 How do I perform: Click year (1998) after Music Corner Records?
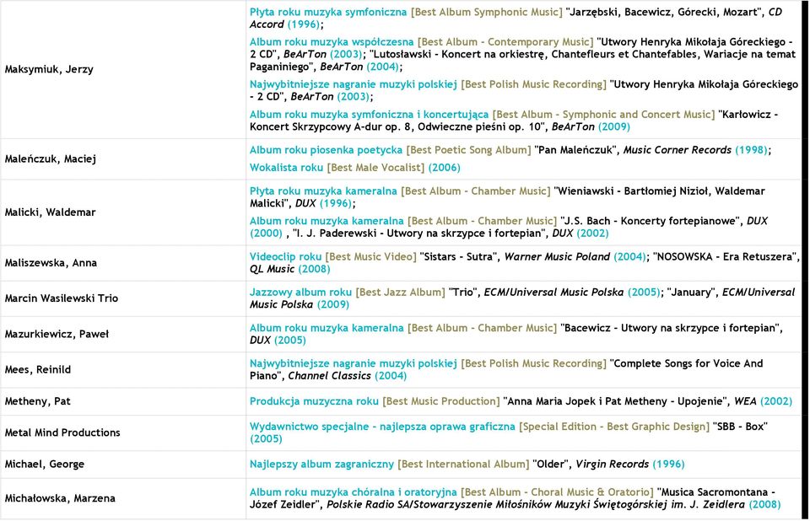752,150
